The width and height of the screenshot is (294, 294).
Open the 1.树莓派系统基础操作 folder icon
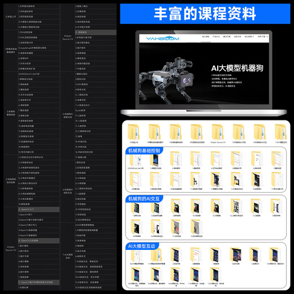pos(155,132)
